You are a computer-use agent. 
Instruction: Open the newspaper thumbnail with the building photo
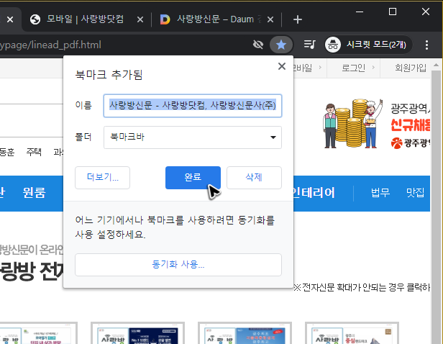(352, 333)
